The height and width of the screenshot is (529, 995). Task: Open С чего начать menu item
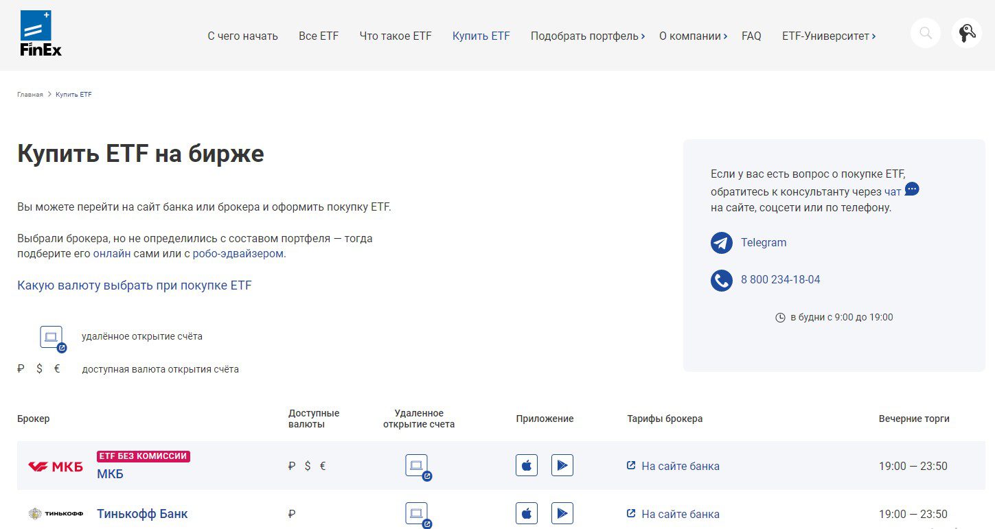coord(243,36)
